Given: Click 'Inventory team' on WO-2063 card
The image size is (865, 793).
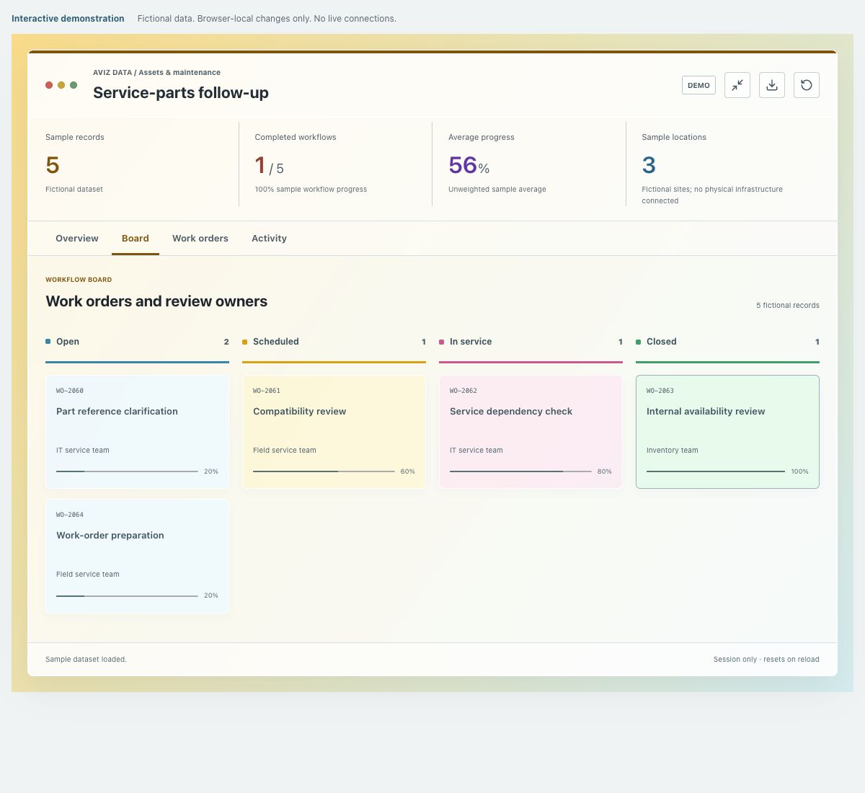Looking at the screenshot, I should click(673, 451).
